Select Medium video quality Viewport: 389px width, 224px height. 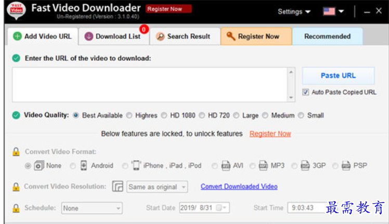tap(265, 115)
